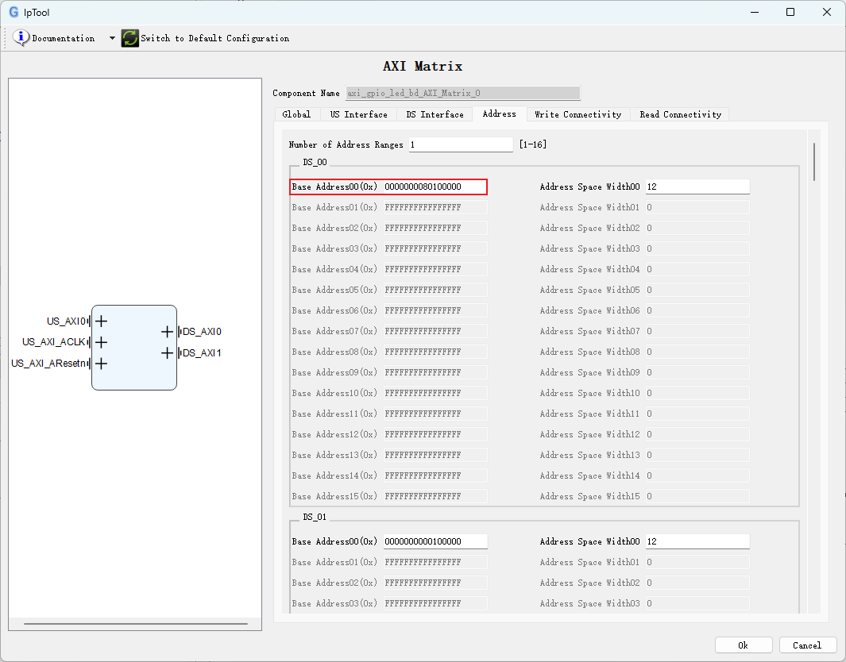Viewport: 846px width, 662px height.
Task: Click the DS_01 group label
Action: pyautogui.click(x=315, y=517)
